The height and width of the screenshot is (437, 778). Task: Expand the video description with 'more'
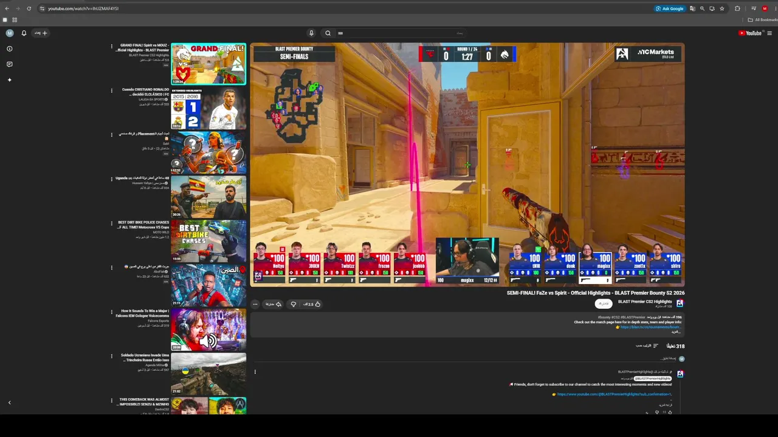point(675,332)
